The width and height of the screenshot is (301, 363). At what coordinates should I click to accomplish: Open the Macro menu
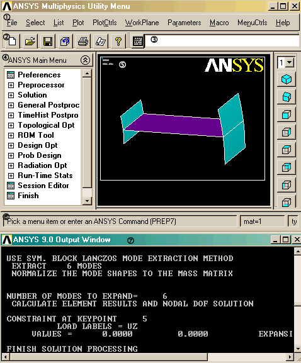point(219,23)
